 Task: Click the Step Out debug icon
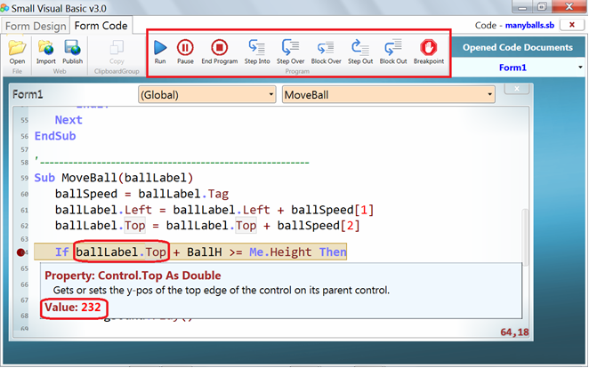(x=359, y=48)
